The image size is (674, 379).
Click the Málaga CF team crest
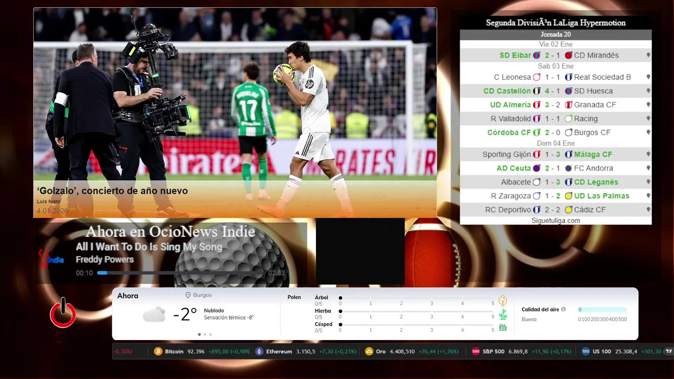pos(569,154)
